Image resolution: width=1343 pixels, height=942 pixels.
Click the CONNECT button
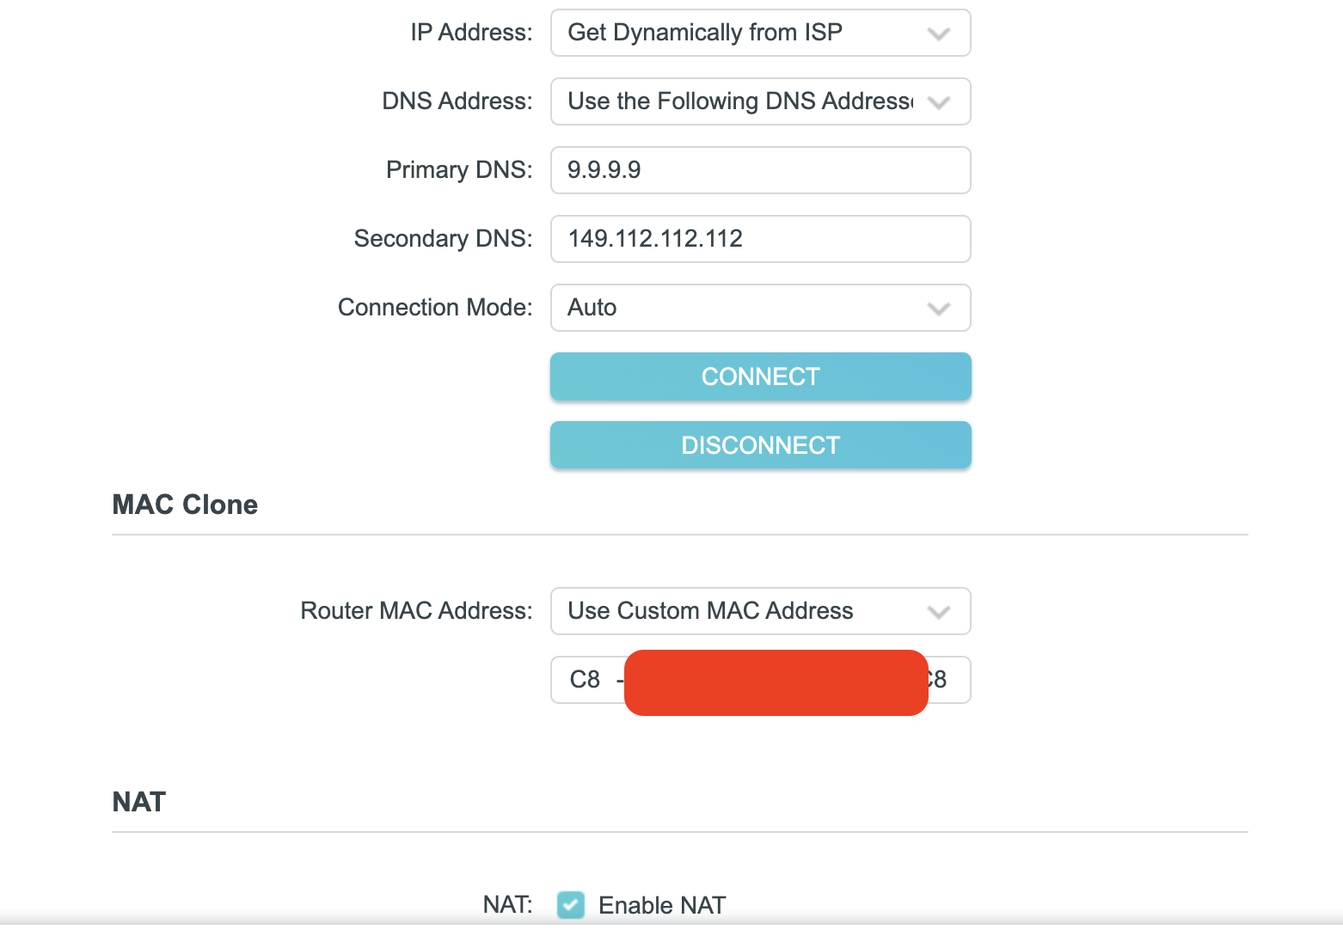[760, 376]
